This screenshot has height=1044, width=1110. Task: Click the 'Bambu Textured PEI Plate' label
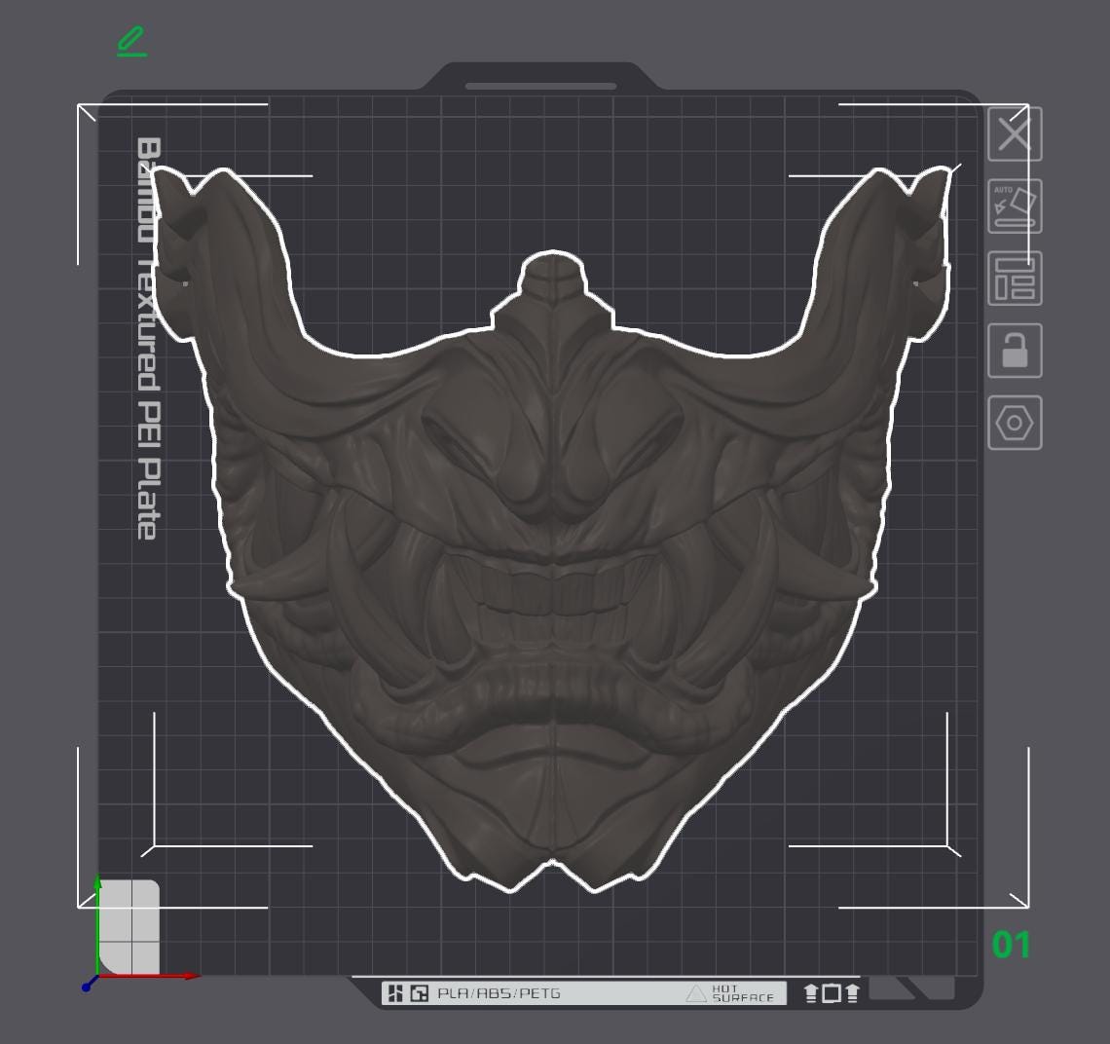(x=148, y=339)
